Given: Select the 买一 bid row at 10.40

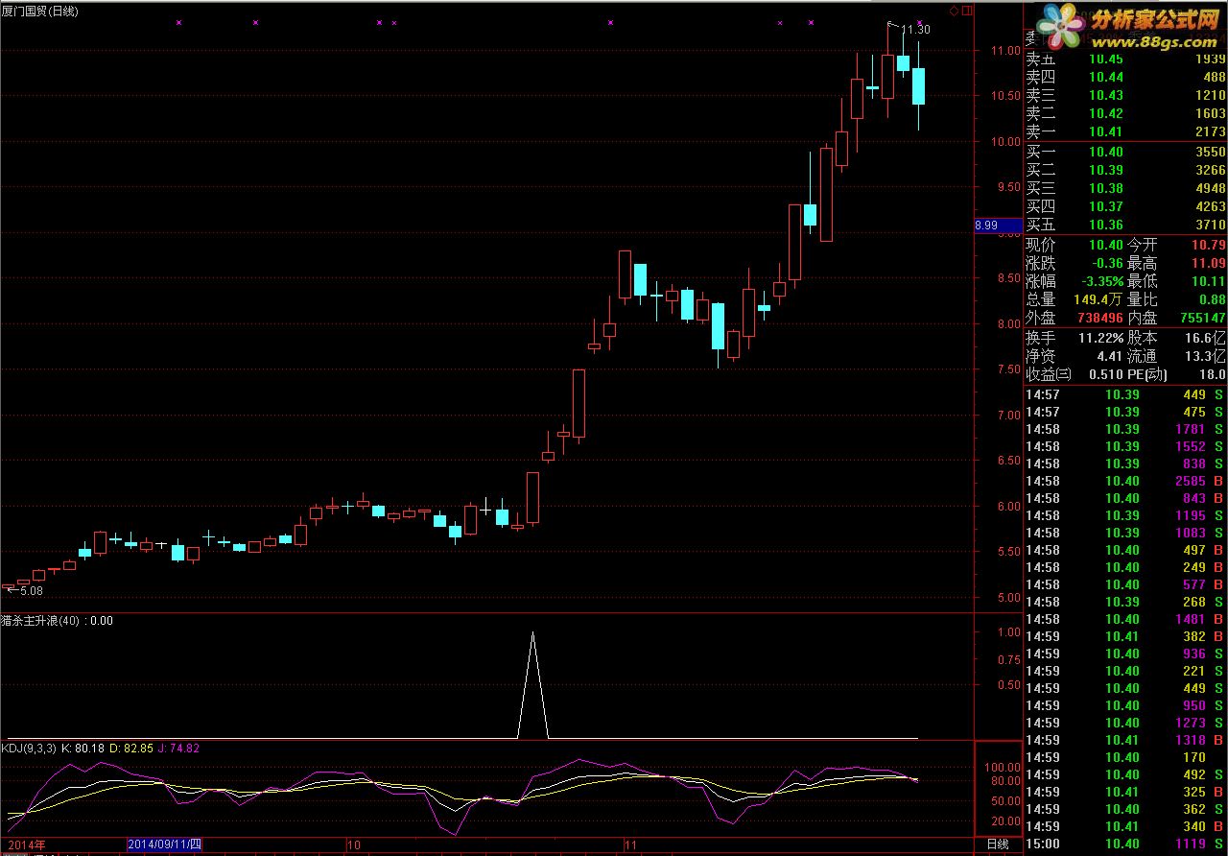Looking at the screenshot, I should pyautogui.click(x=1126, y=152).
